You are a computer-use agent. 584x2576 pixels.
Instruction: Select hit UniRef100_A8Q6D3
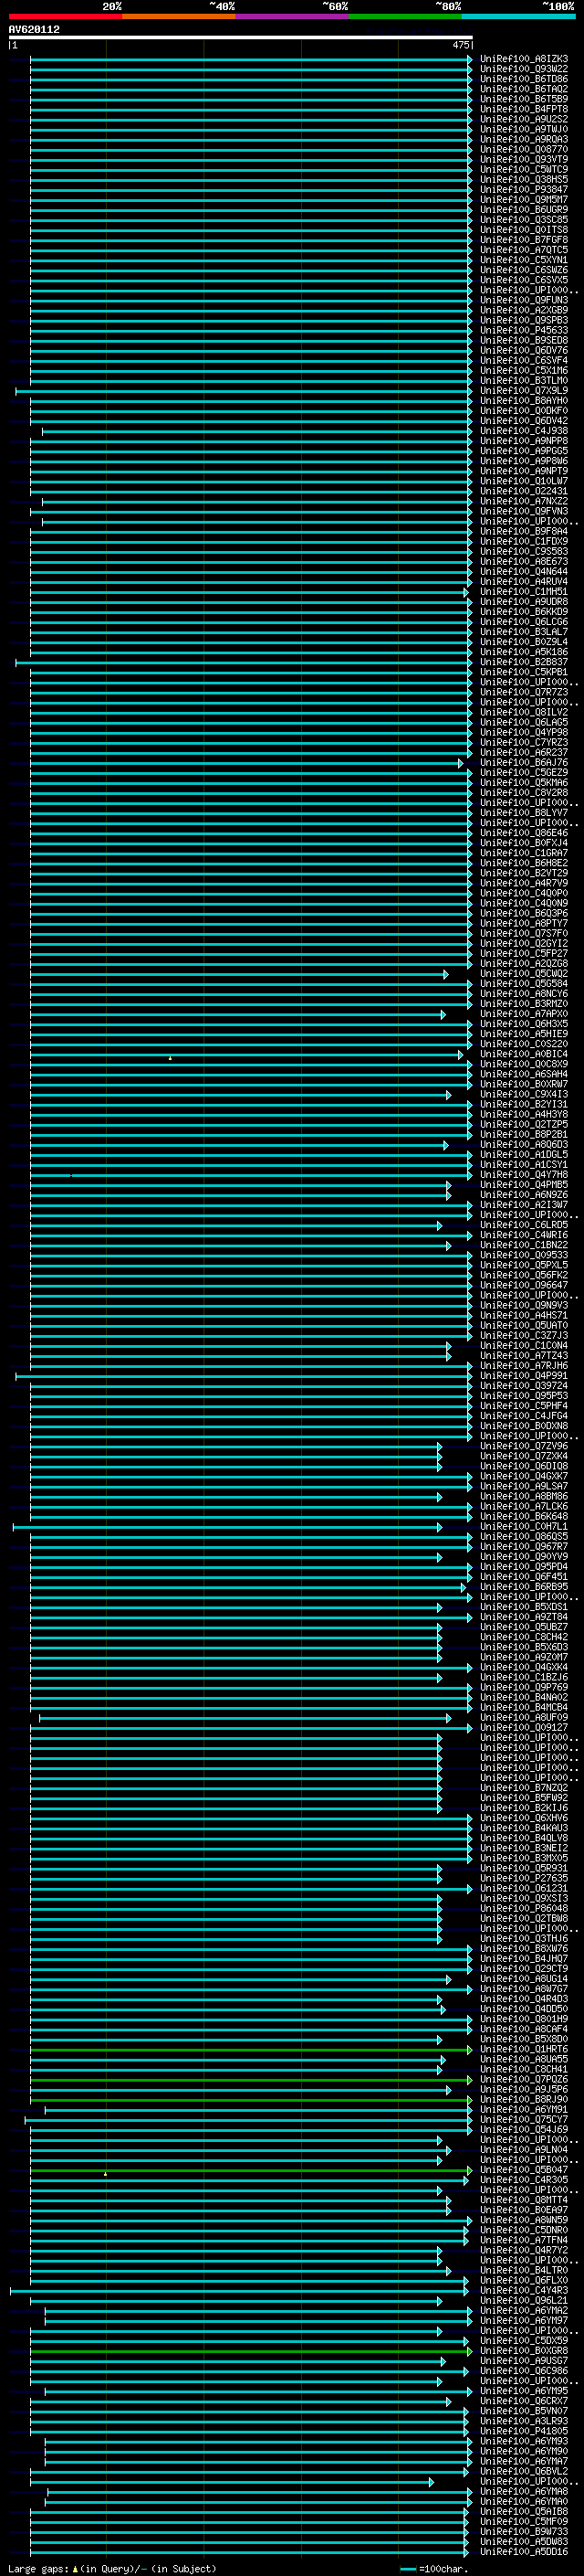coord(524,1145)
